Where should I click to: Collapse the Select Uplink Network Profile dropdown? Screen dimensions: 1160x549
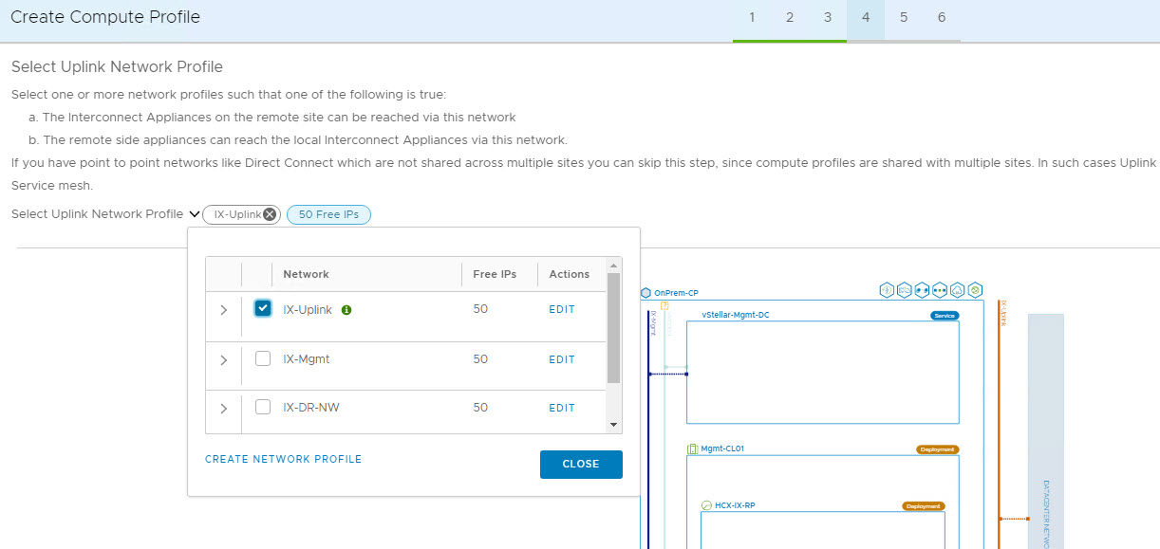[x=194, y=214]
